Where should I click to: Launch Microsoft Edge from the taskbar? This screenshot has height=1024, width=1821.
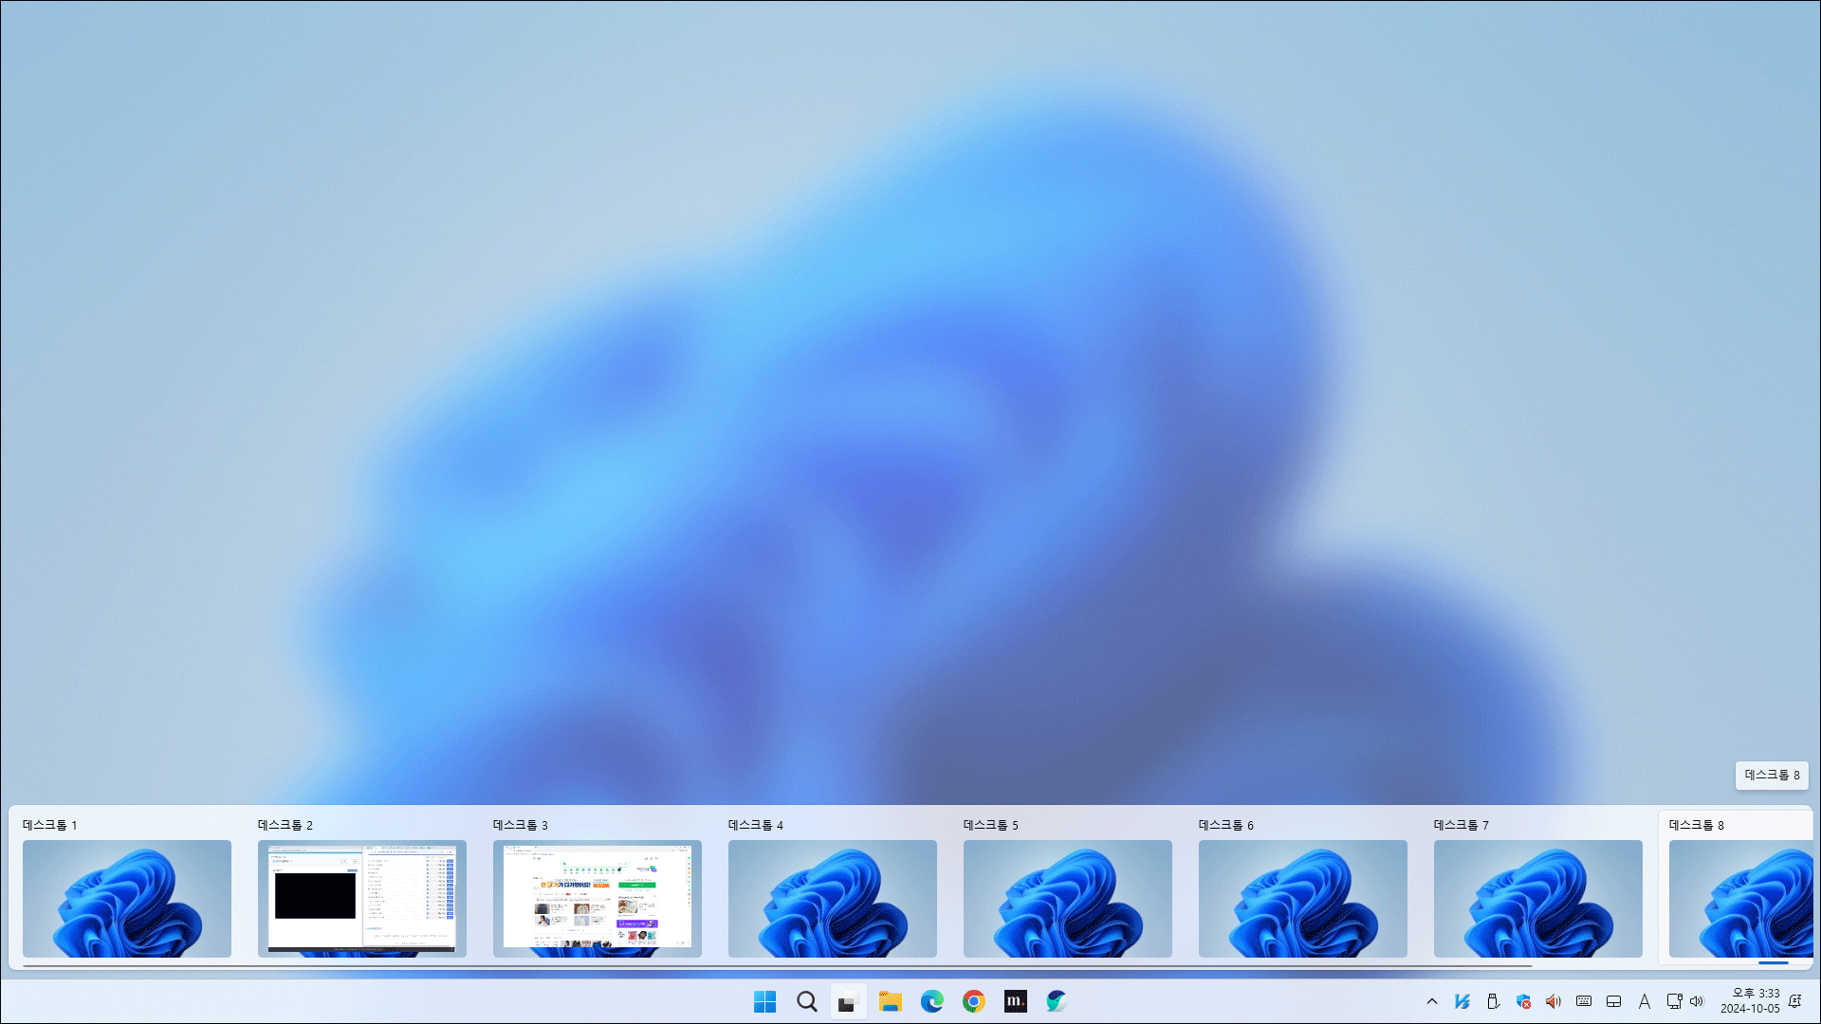[931, 1001]
